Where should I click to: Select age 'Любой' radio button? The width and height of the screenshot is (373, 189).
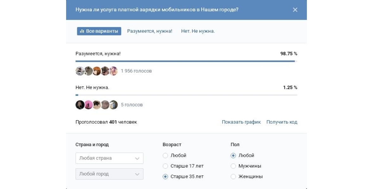point(165,156)
